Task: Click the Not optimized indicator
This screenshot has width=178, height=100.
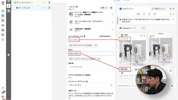Action: (105, 36)
